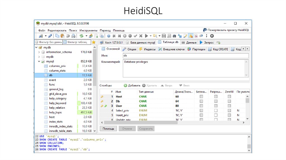Open the Инструменты menu

tap(89, 30)
